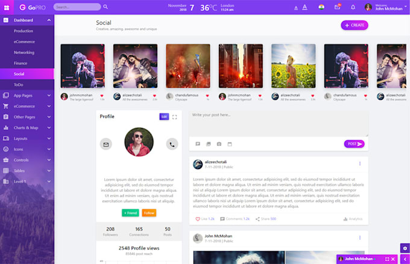Click heart under first alizeechotali story

(154, 96)
